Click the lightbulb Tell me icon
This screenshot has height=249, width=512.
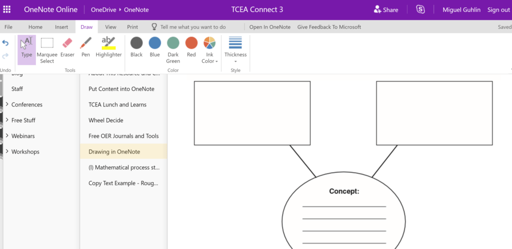tap(154, 27)
